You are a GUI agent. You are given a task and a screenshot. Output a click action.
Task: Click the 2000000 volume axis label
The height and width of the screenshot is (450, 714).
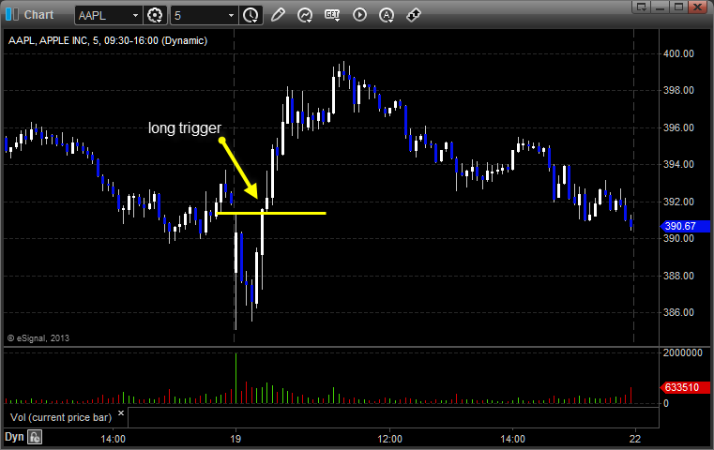pyautogui.click(x=683, y=352)
